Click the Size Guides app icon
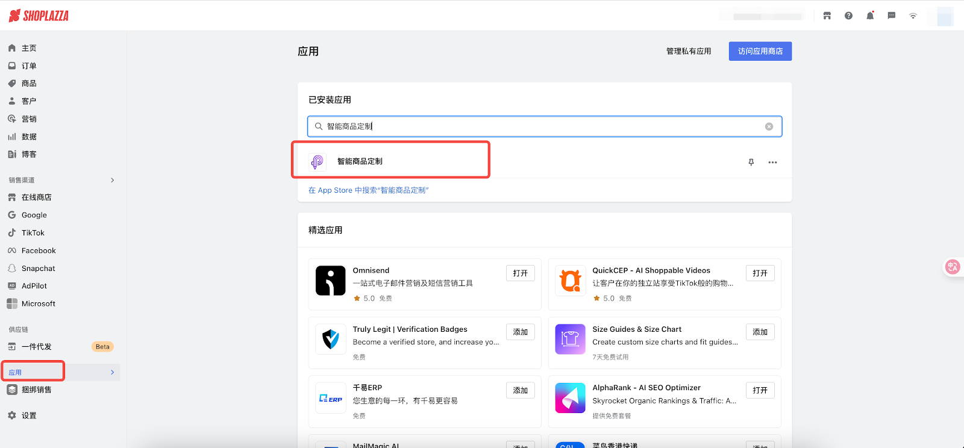The width and height of the screenshot is (964, 448). point(571,339)
